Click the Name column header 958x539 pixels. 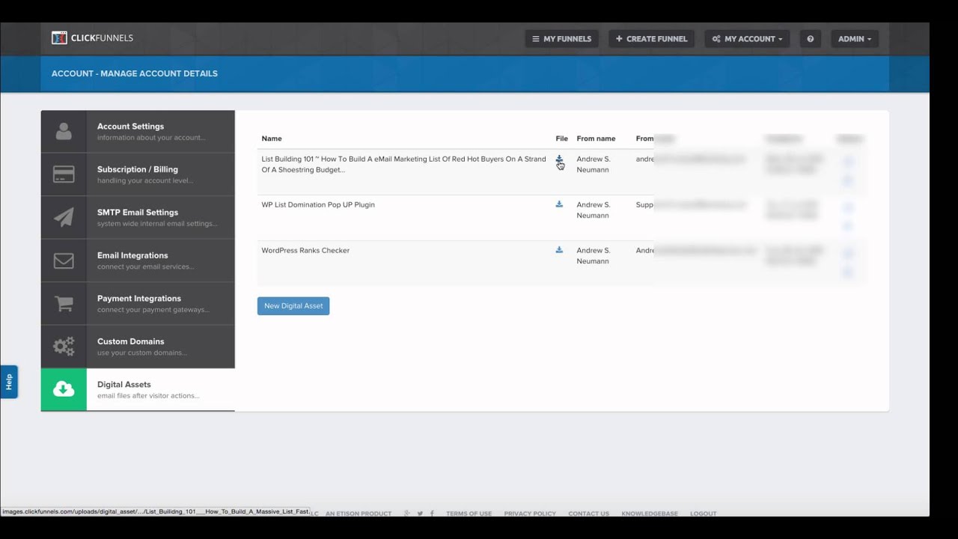(272, 138)
